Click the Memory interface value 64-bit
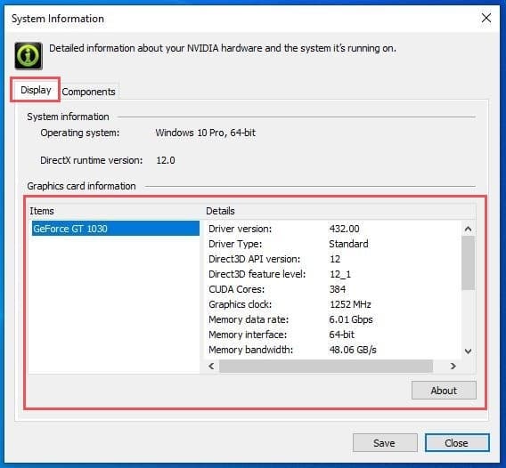 341,335
